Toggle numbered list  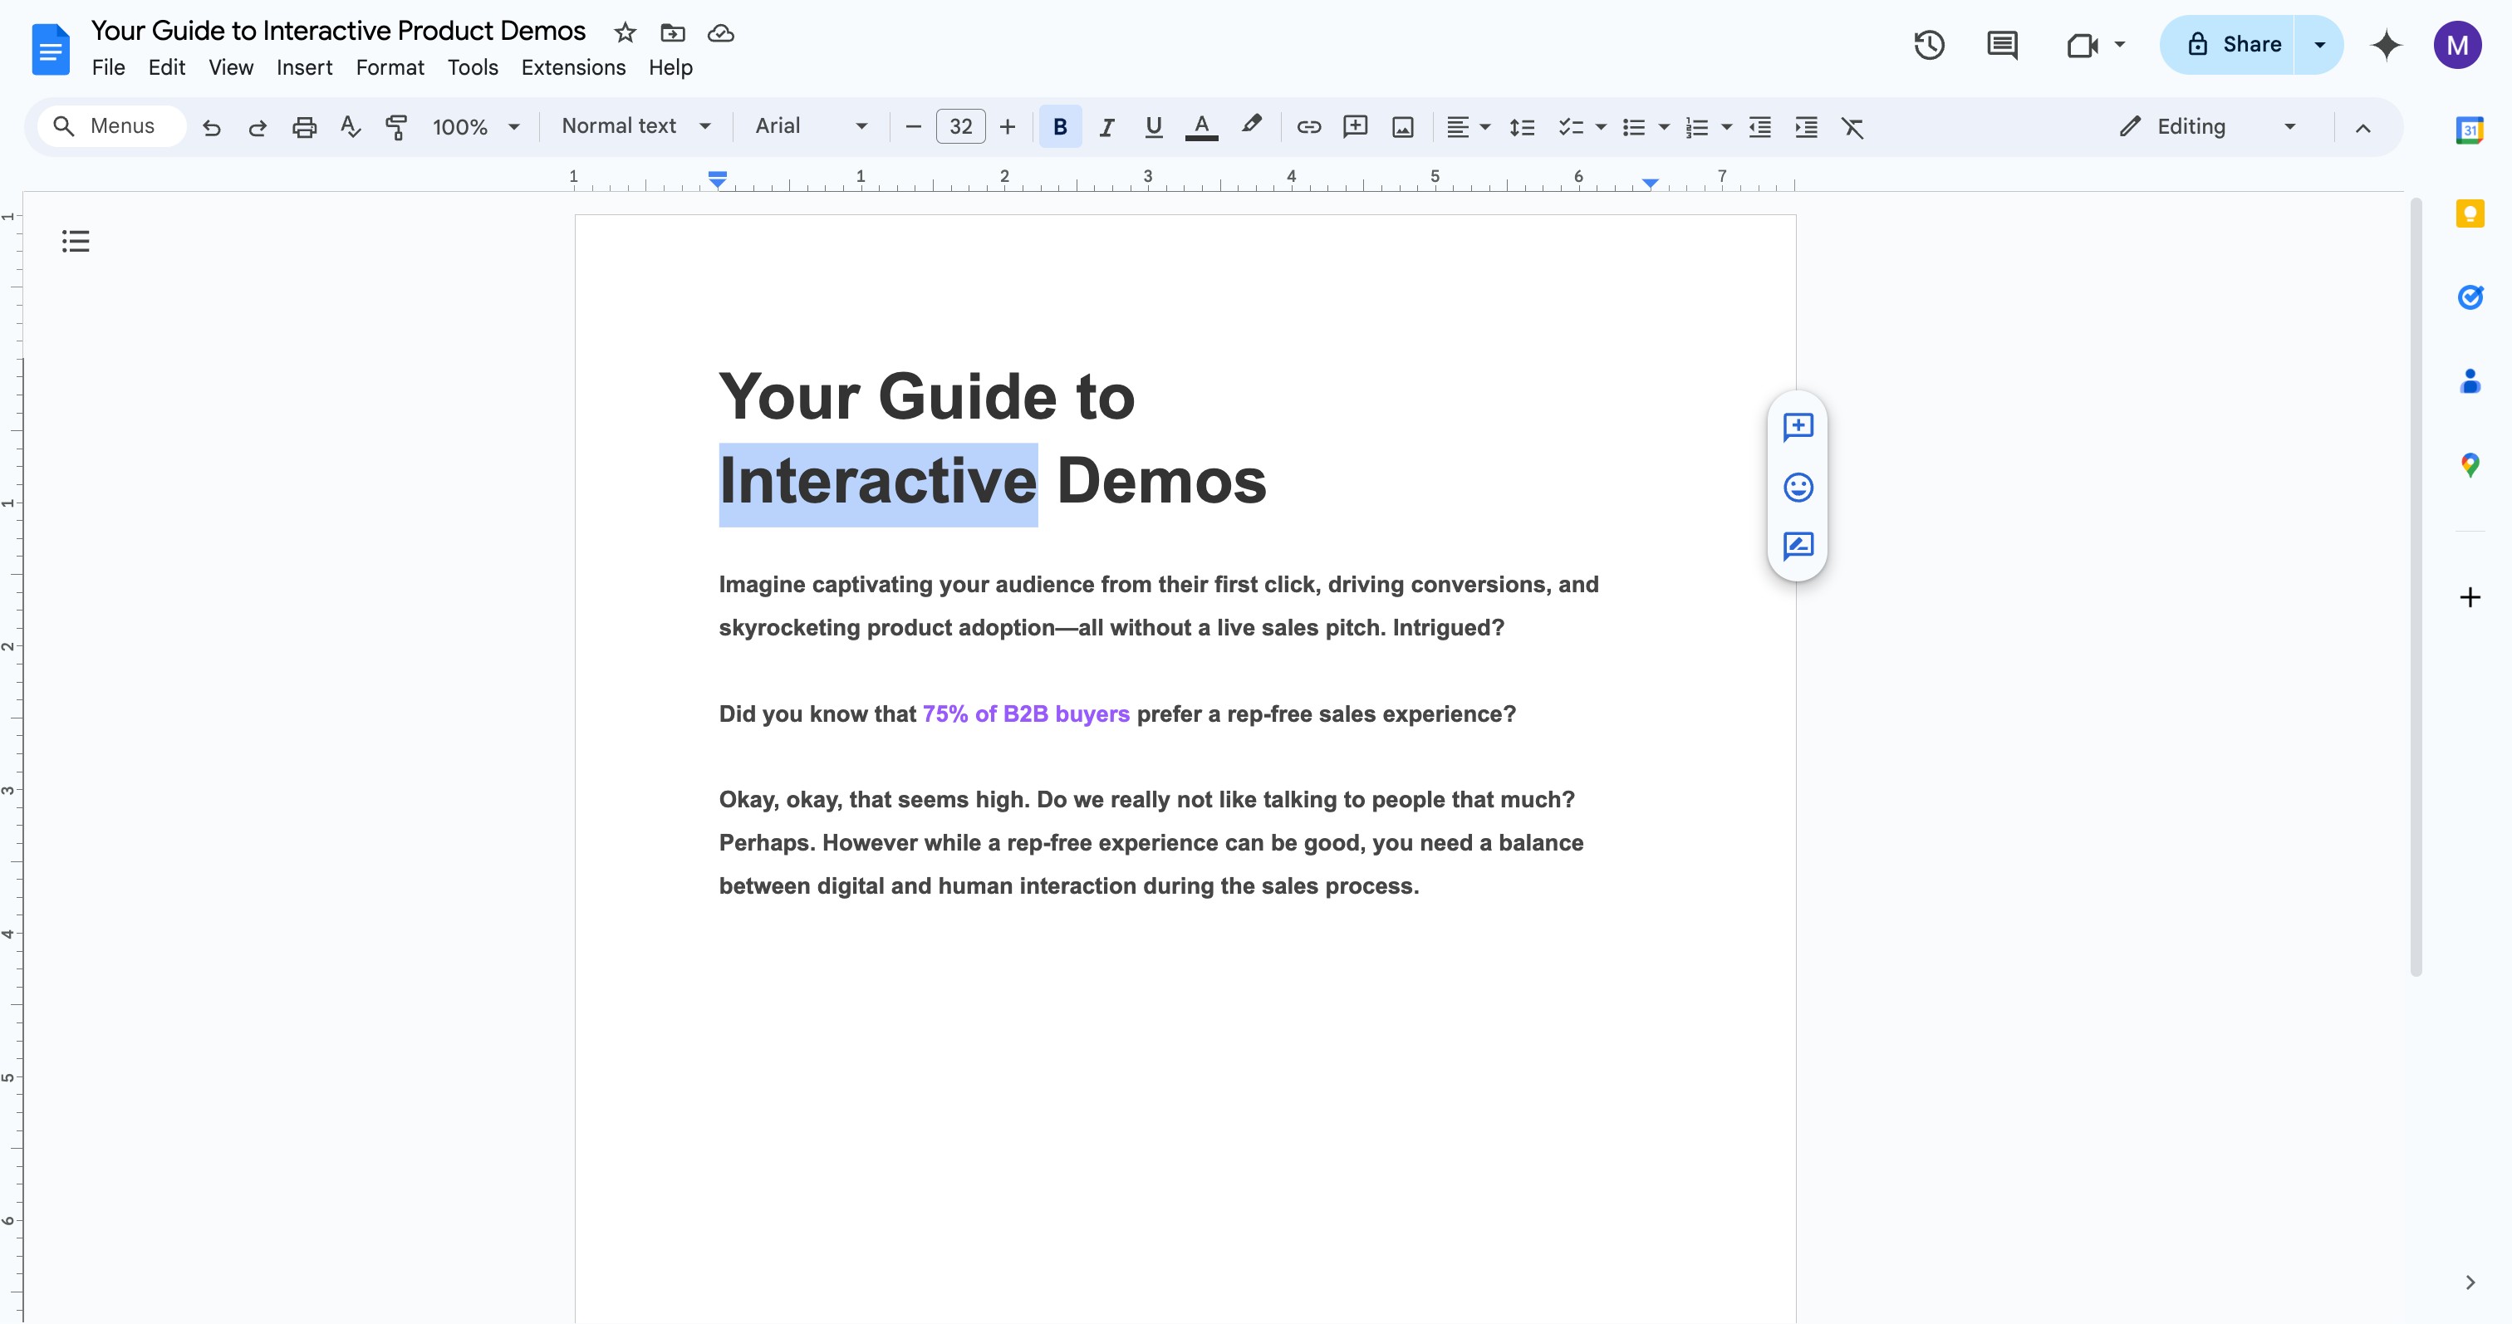click(1697, 127)
